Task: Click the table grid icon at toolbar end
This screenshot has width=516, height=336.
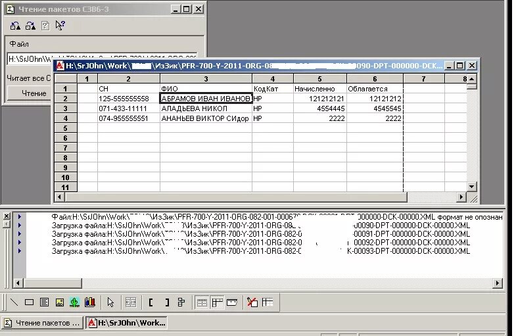Action: coord(268,302)
